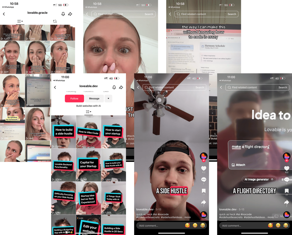
Task: Open the 'How to Vibe Code' video thumbnail
Action: pyautogui.click(x=88, y=132)
